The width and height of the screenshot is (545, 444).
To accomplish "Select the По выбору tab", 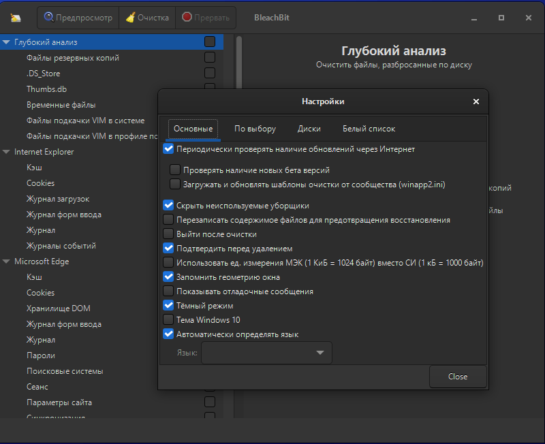I will (255, 129).
